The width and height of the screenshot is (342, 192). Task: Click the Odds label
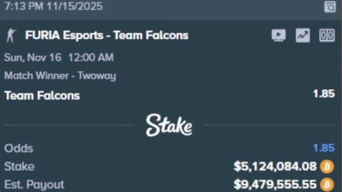[x=18, y=148]
